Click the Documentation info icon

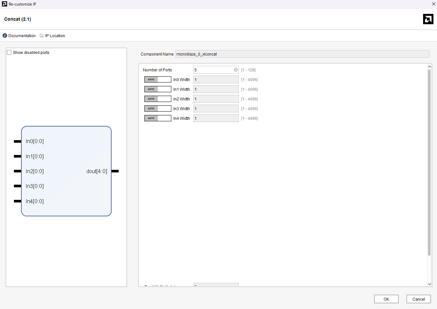5,36
